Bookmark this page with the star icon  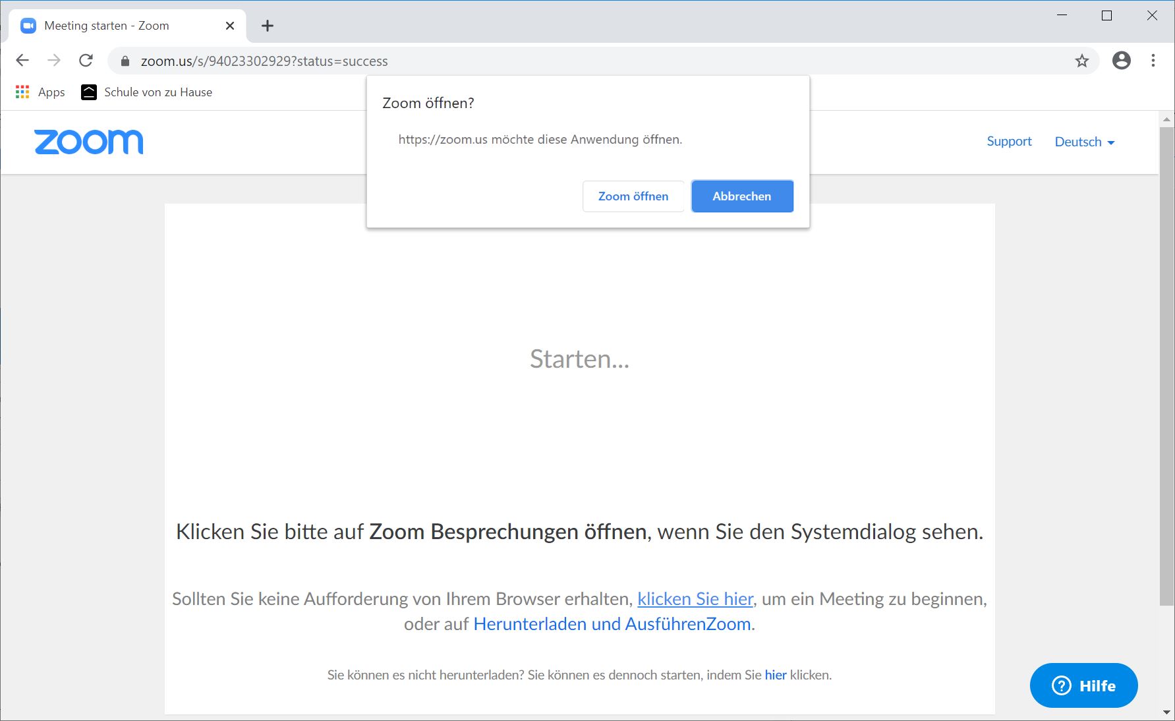pos(1082,61)
